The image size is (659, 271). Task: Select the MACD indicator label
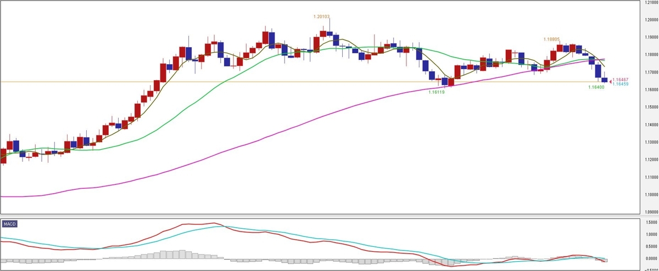(x=9, y=224)
